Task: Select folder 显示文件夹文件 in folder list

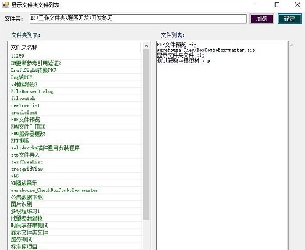Action: 75,232
